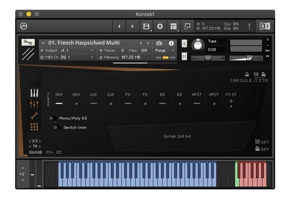
Task: Shift TR left with arrow
Action: [x=30, y=146]
